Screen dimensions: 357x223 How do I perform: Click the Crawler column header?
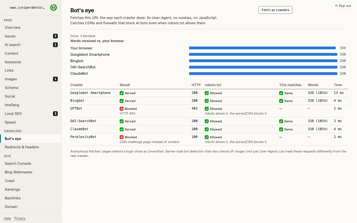point(77,85)
